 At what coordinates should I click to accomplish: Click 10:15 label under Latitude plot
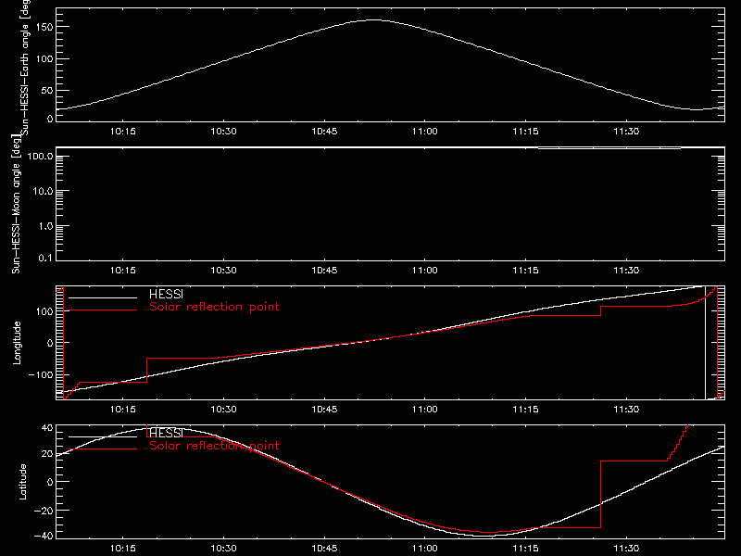(x=123, y=549)
